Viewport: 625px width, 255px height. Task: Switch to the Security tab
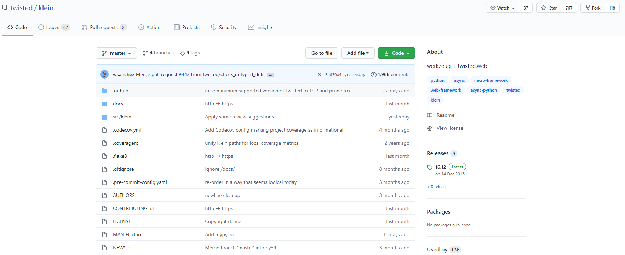pos(224,27)
